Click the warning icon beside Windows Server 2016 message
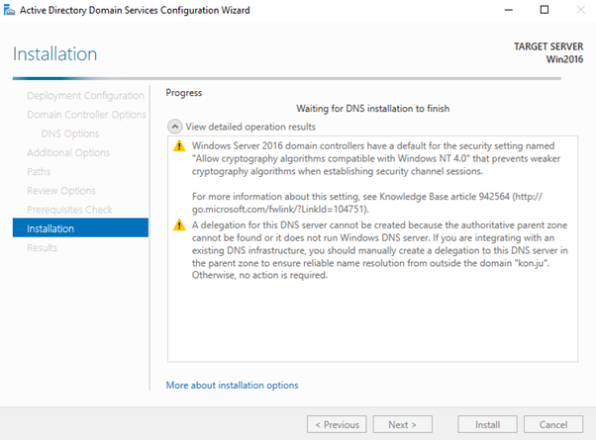 click(x=179, y=145)
